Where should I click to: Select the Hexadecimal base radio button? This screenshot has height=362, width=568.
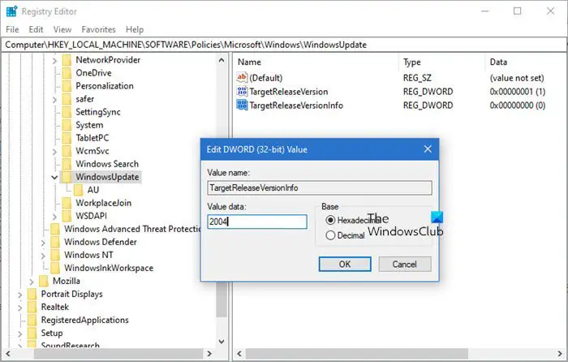pyautogui.click(x=330, y=220)
